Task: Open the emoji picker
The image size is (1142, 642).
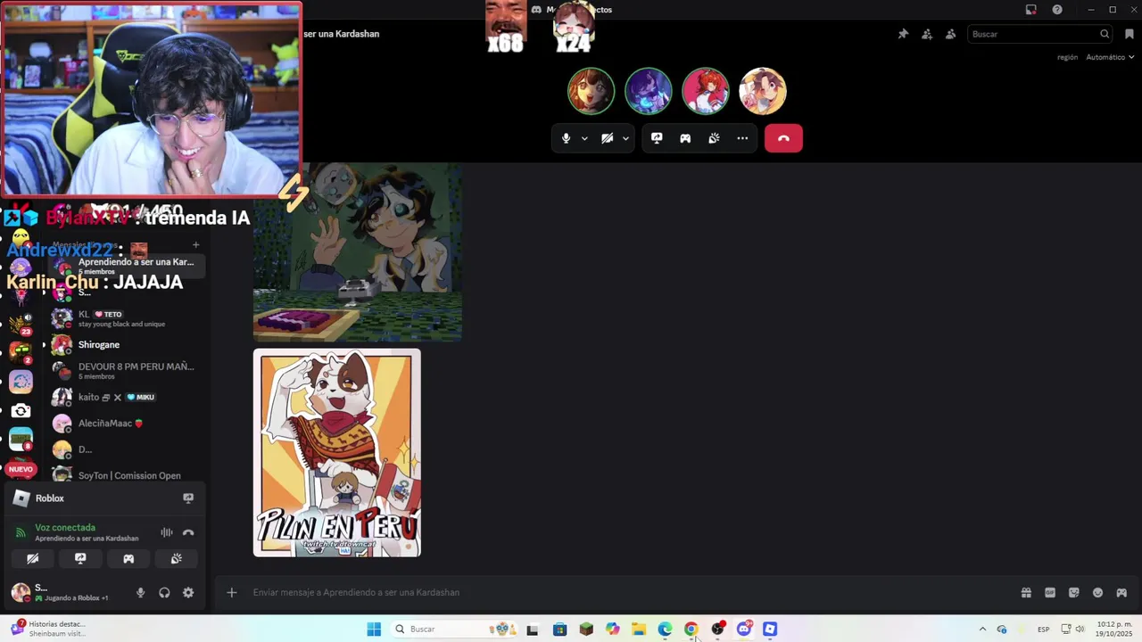Action: 1097,592
